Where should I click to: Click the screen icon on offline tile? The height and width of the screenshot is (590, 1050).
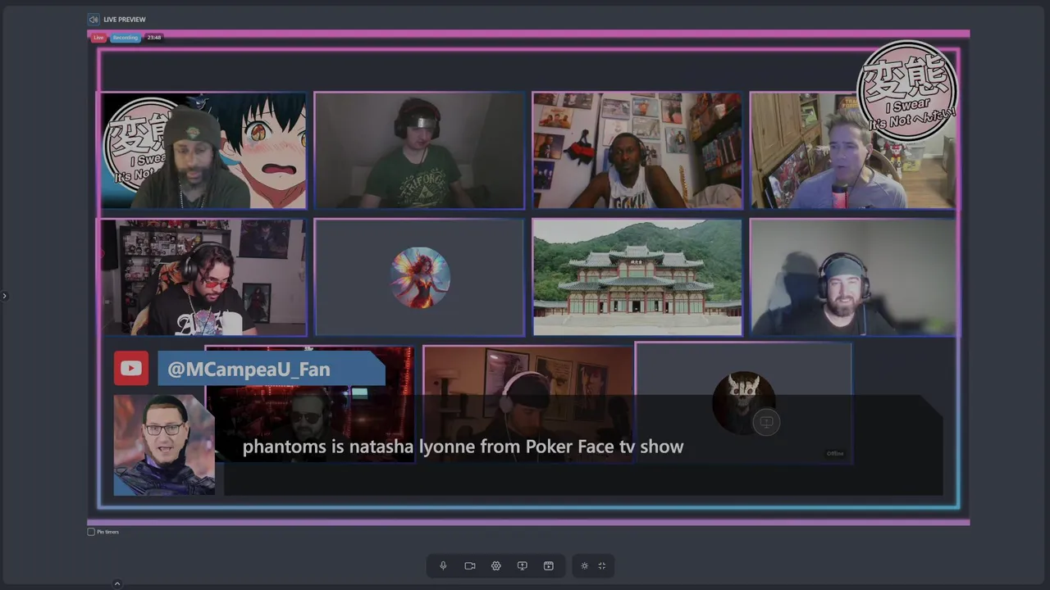(766, 422)
